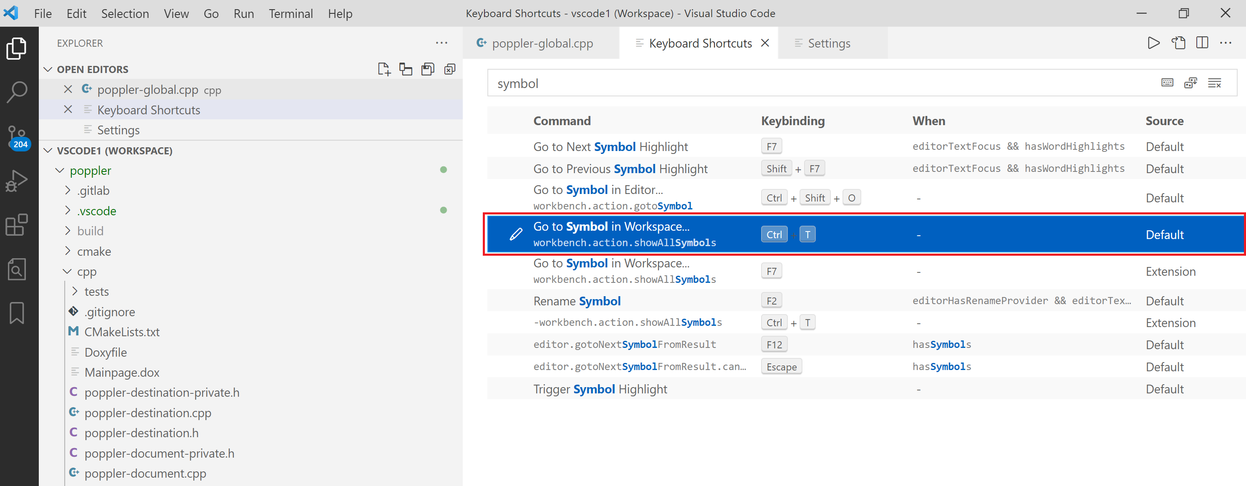Clear the keybindings search input icon

[1215, 83]
